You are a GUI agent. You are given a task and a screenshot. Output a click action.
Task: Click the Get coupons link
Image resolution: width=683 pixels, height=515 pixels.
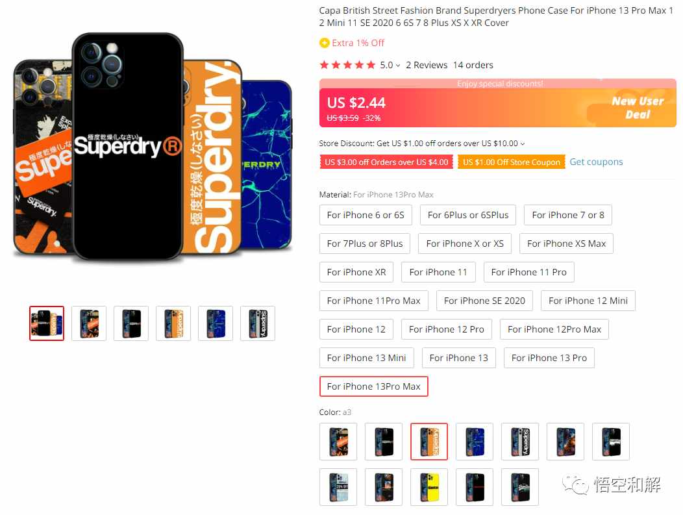596,162
